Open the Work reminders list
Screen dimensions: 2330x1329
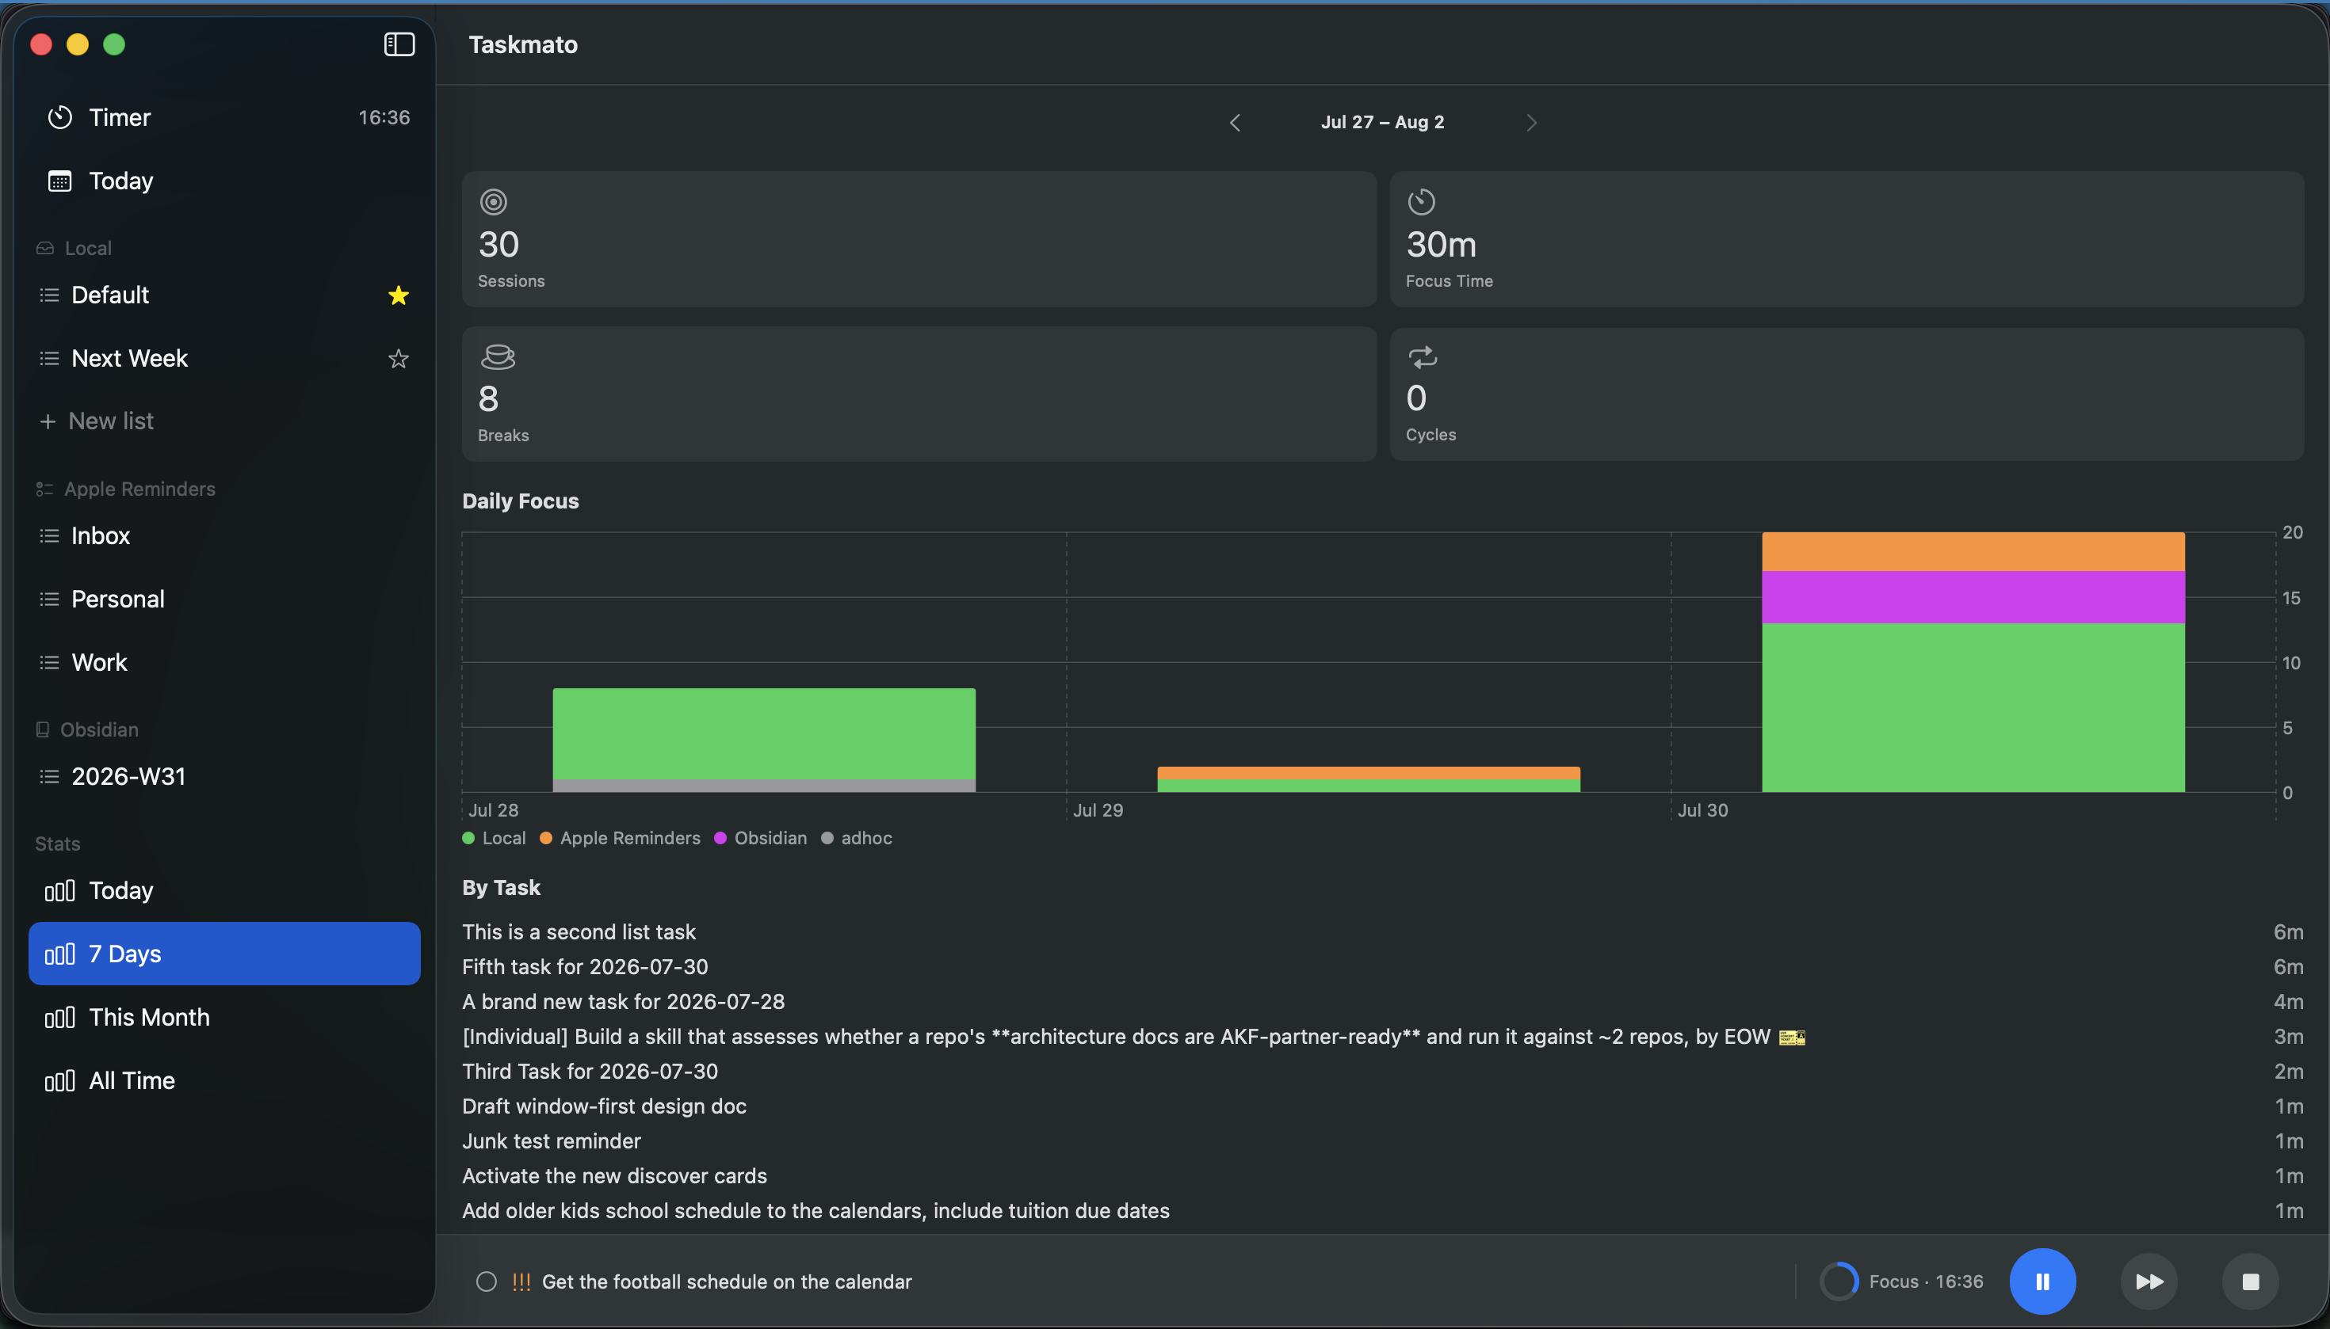(225, 662)
